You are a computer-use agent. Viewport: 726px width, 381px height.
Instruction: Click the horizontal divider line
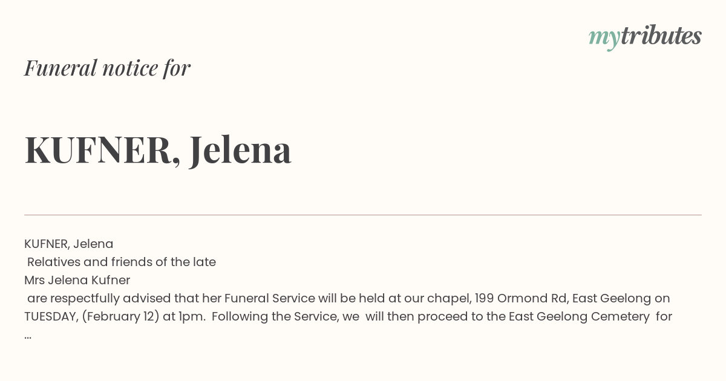pos(363,215)
